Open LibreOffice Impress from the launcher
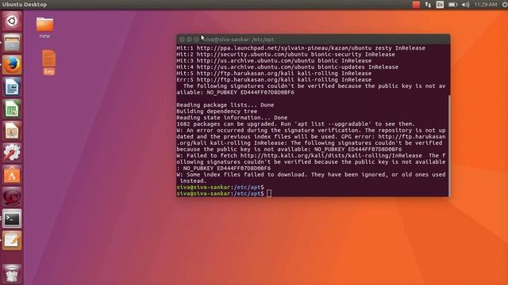Screen dimensions: 508x285 (x=12, y=131)
